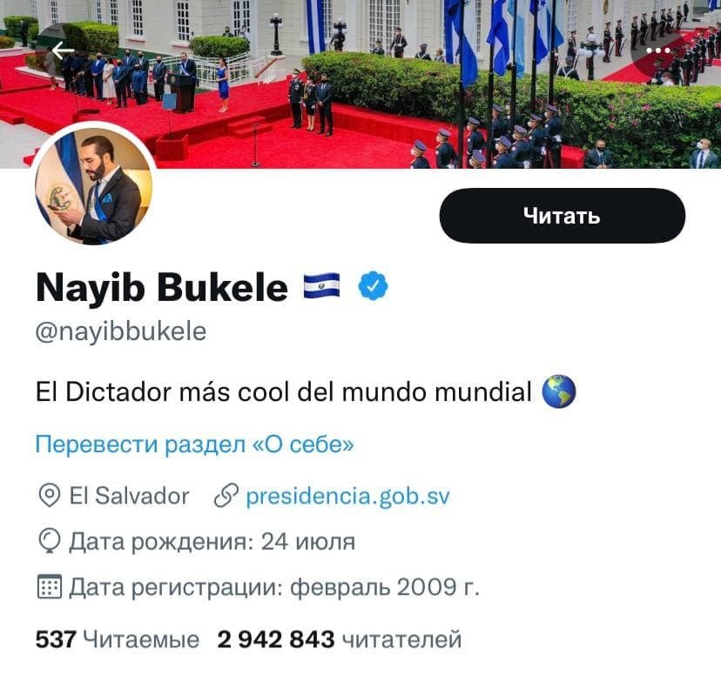721x675 pixels.
Task: Open presidencia.gob.sv website link
Action: pos(347,497)
